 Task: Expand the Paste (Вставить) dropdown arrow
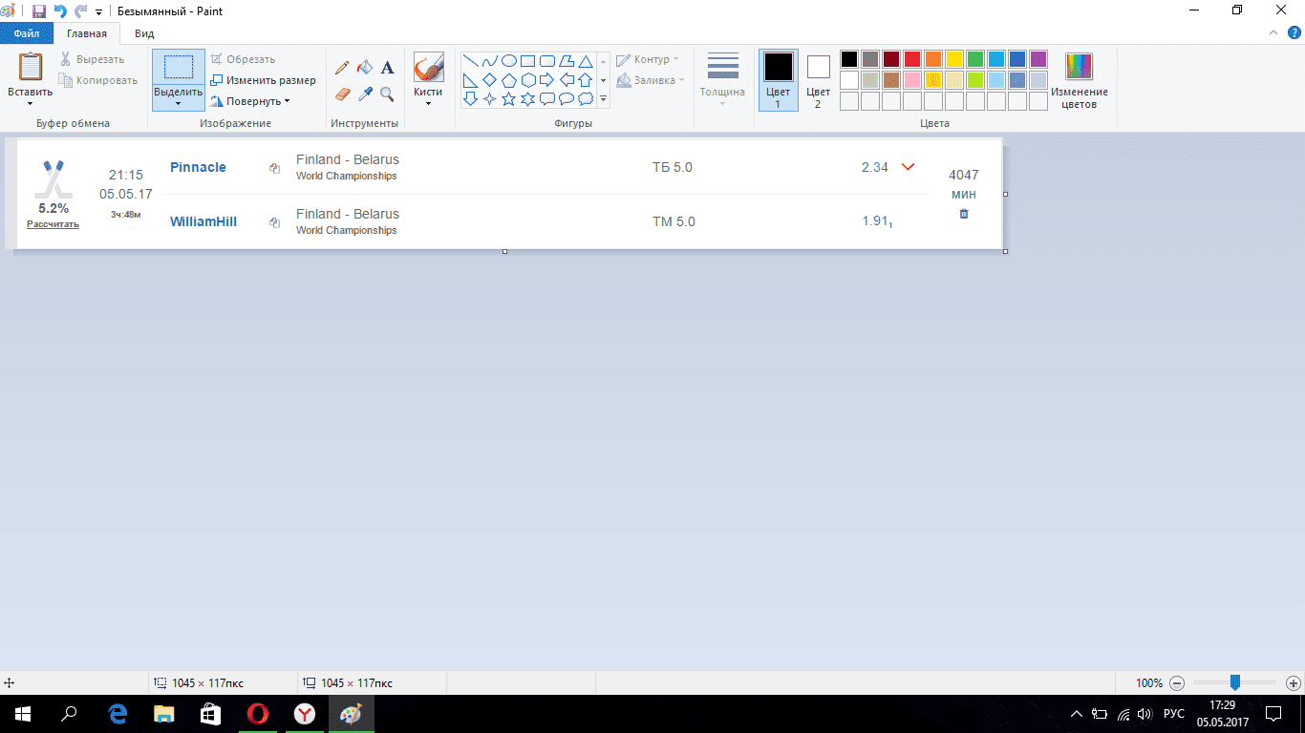(30, 103)
